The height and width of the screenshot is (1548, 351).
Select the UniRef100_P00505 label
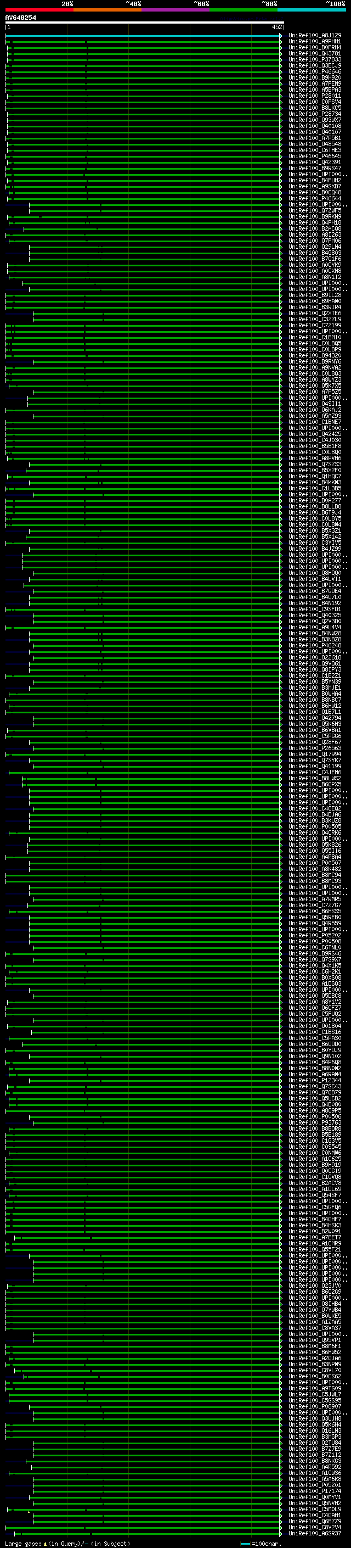314,826
